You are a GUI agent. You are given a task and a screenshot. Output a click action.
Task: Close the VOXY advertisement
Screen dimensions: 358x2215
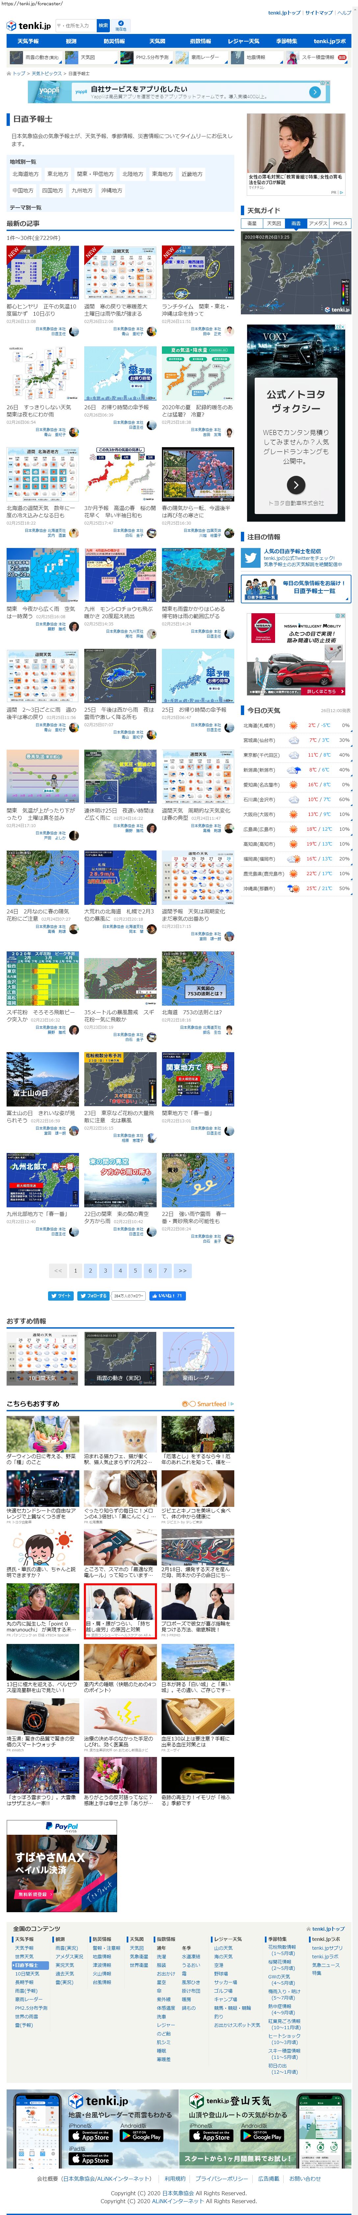pos(344,327)
